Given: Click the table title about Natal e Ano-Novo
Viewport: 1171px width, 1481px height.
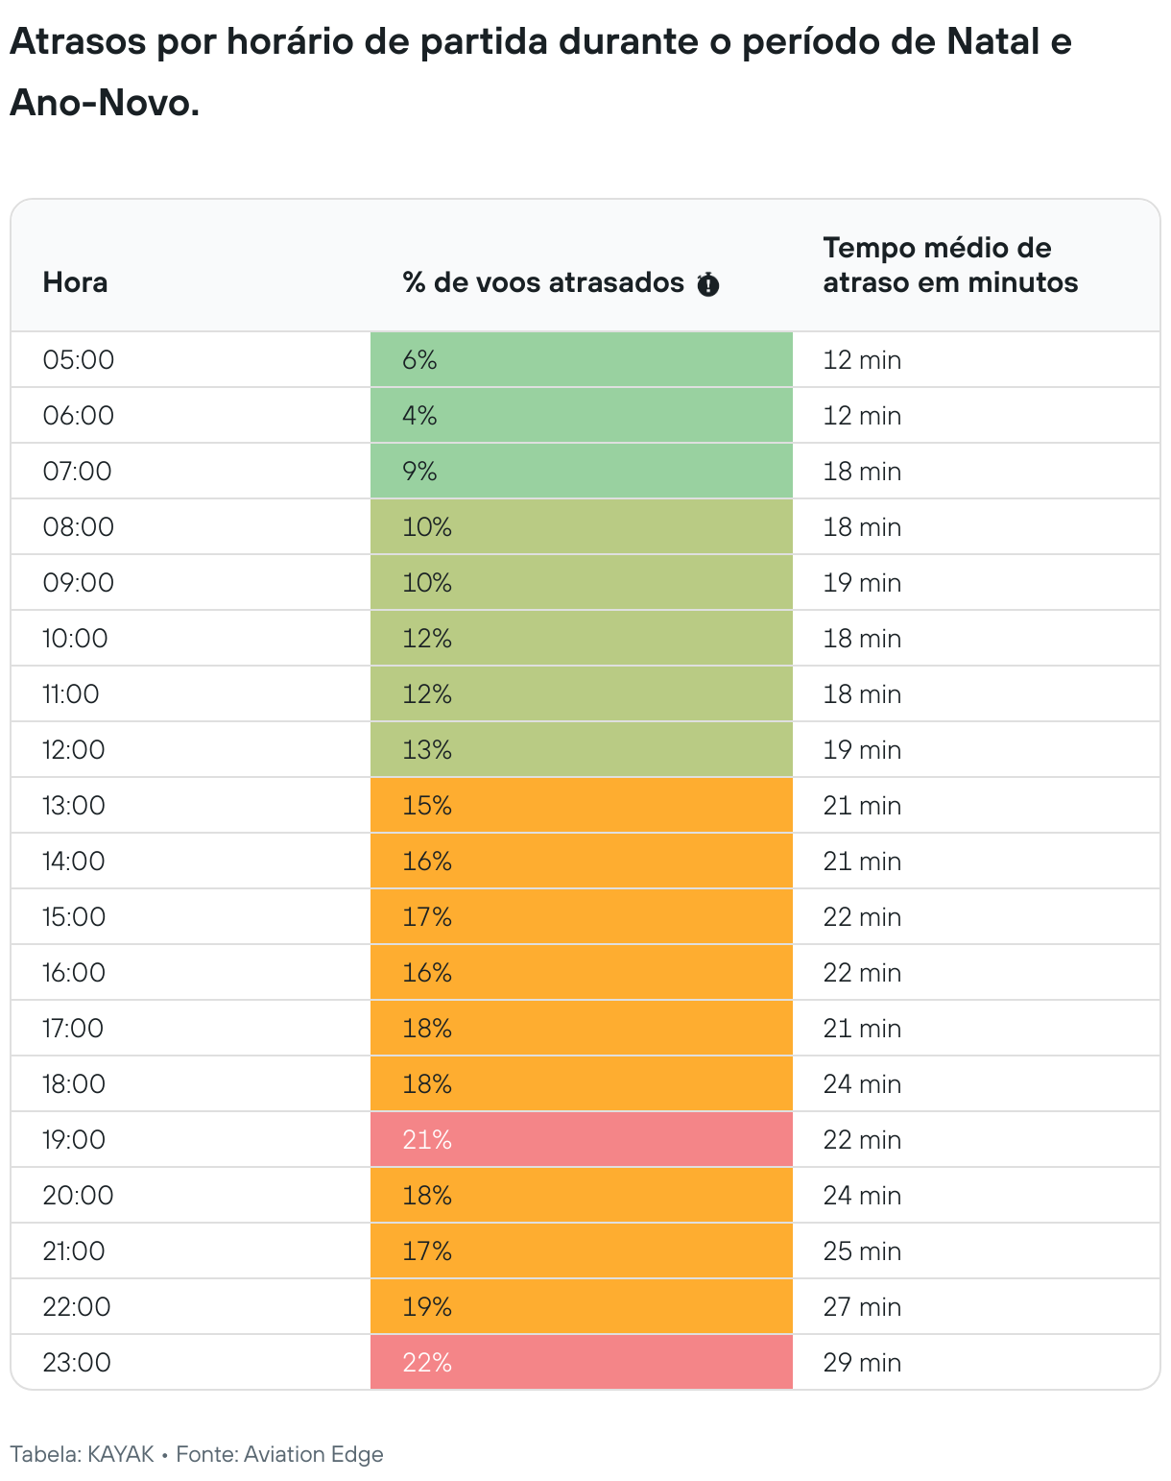Looking at the screenshot, I should pos(539,72).
